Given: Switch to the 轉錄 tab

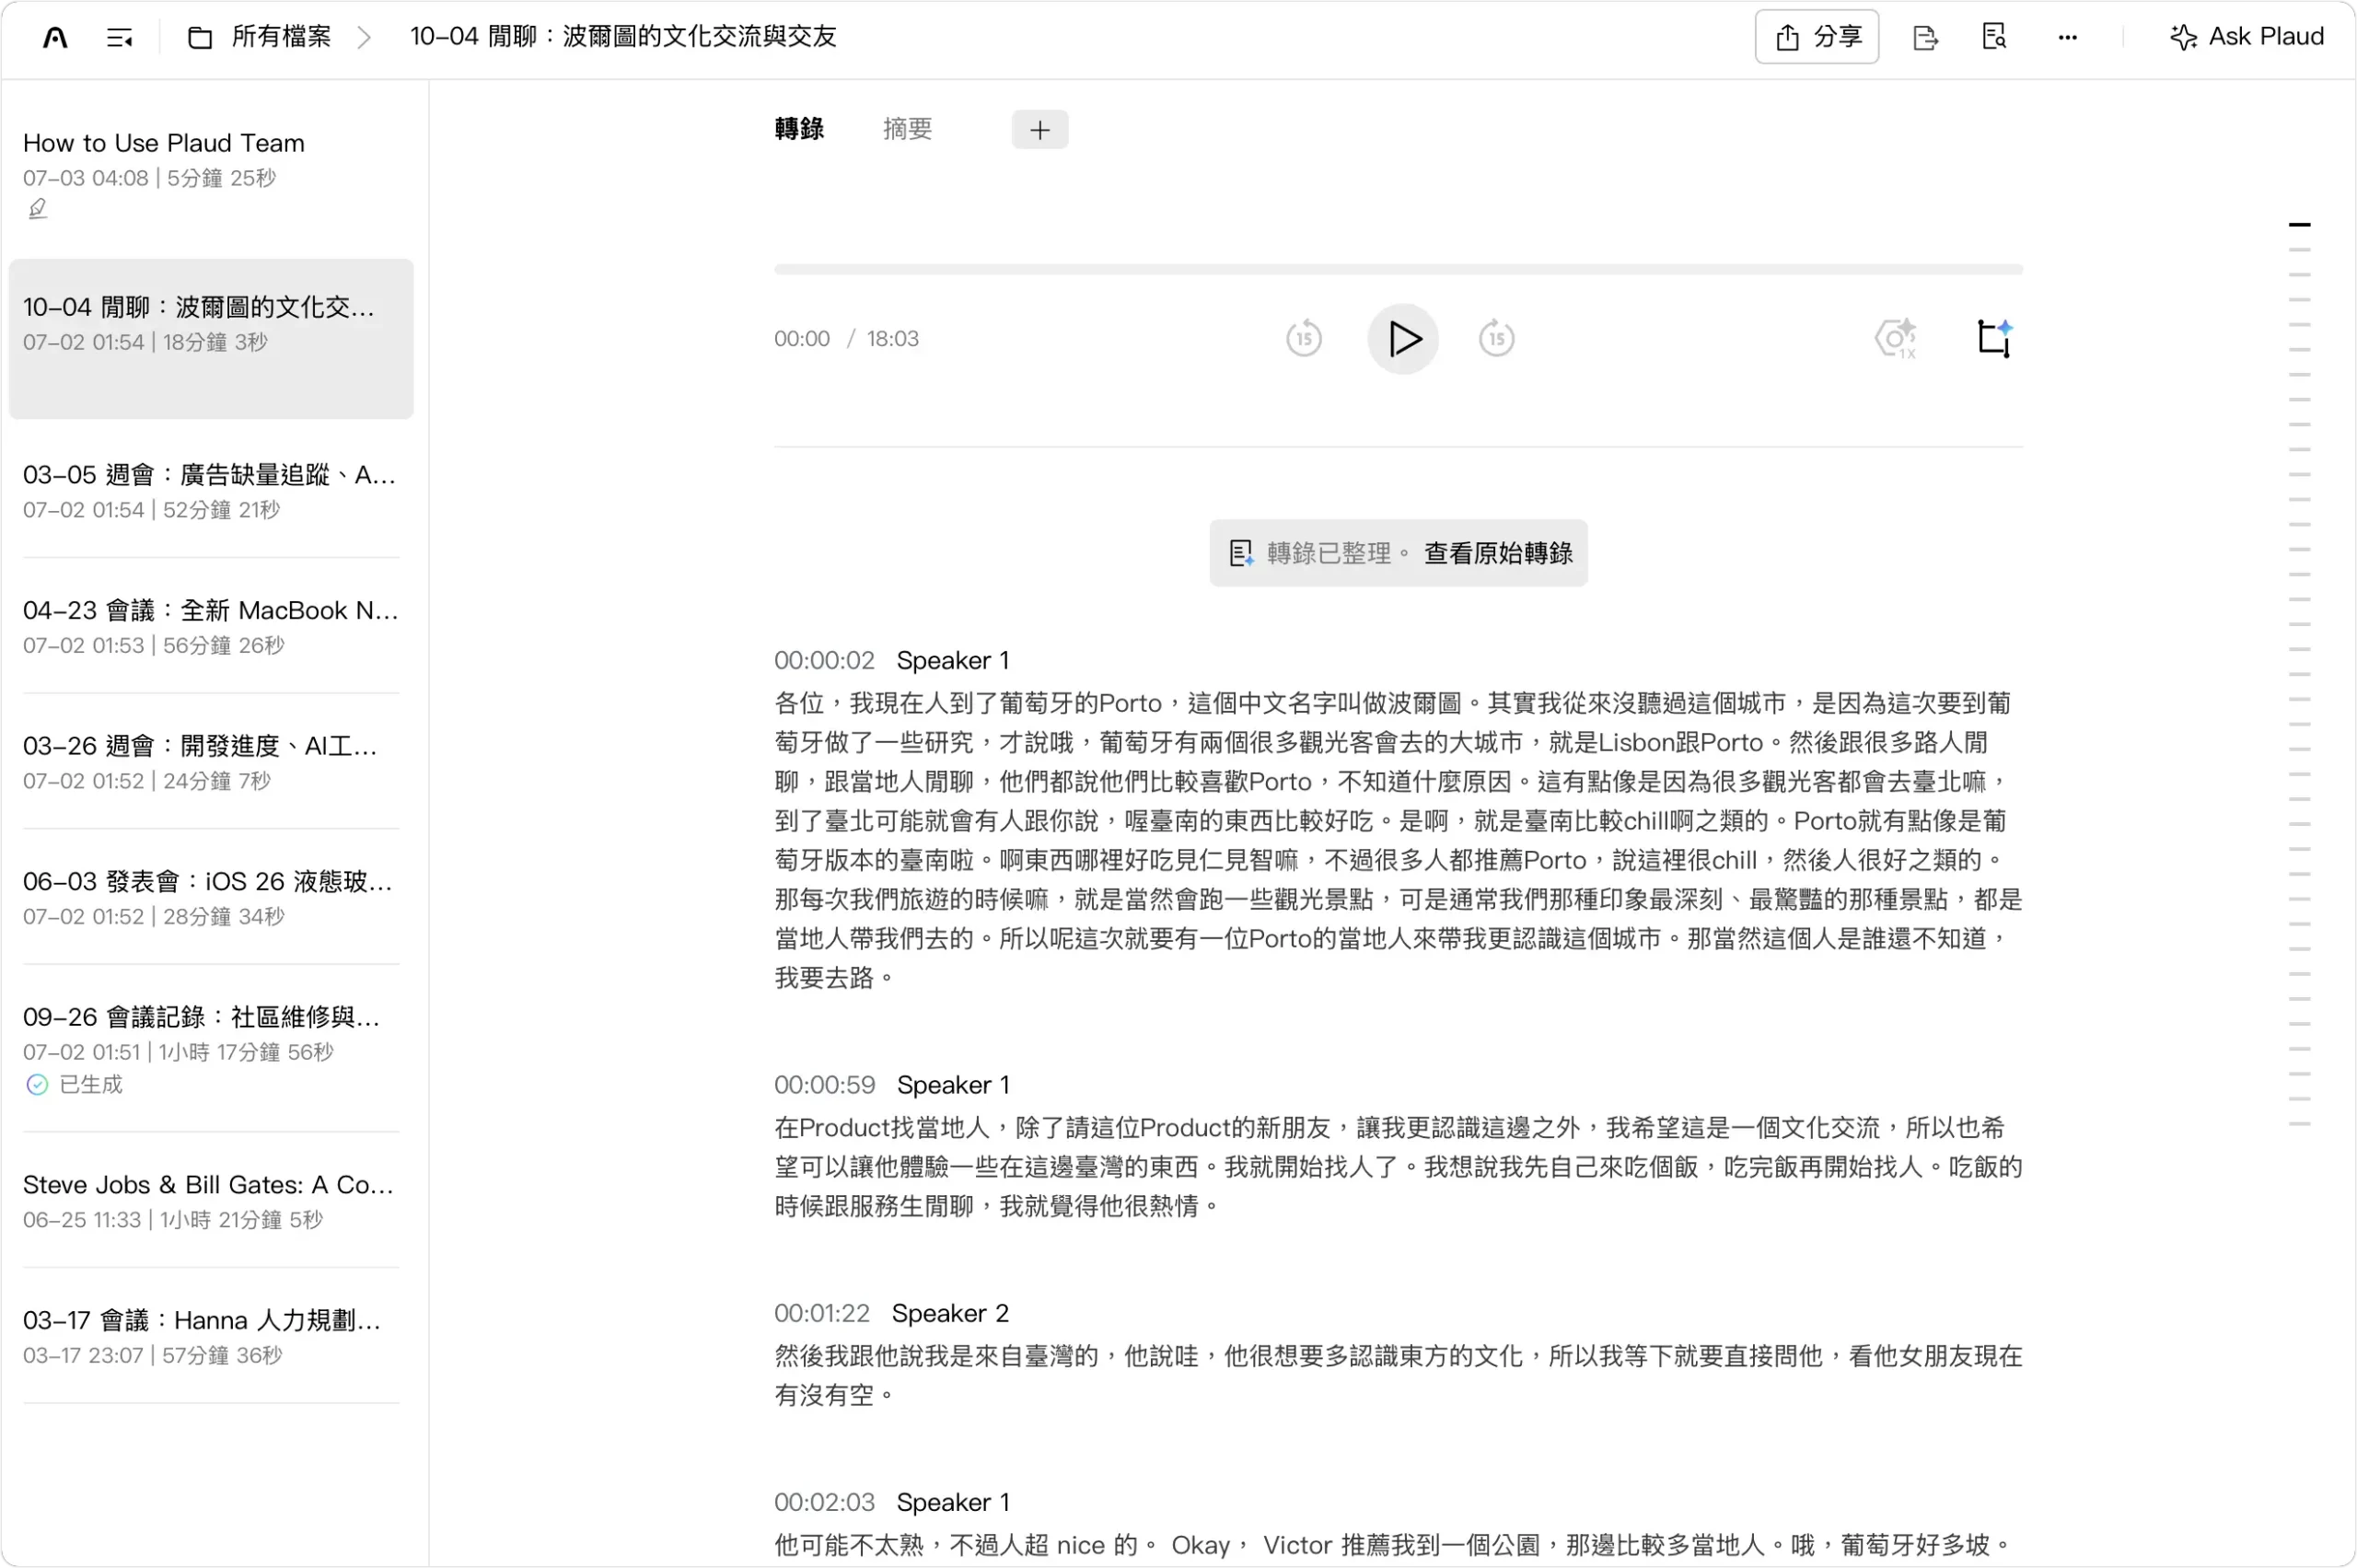Looking at the screenshot, I should pyautogui.click(x=799, y=129).
